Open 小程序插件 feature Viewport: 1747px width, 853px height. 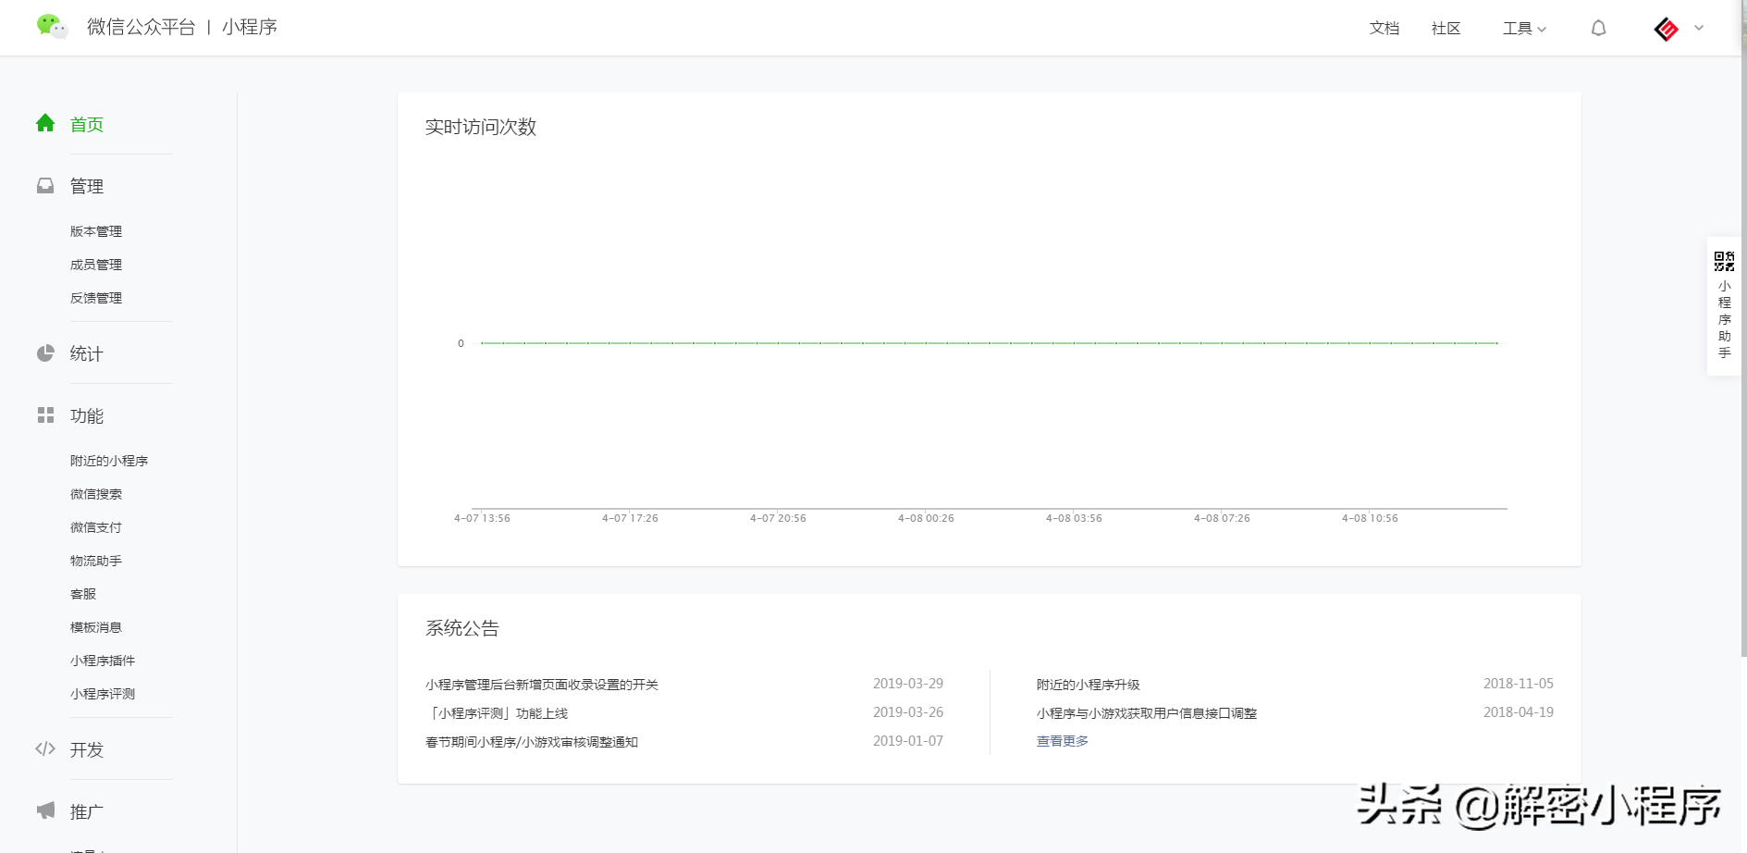click(x=103, y=661)
